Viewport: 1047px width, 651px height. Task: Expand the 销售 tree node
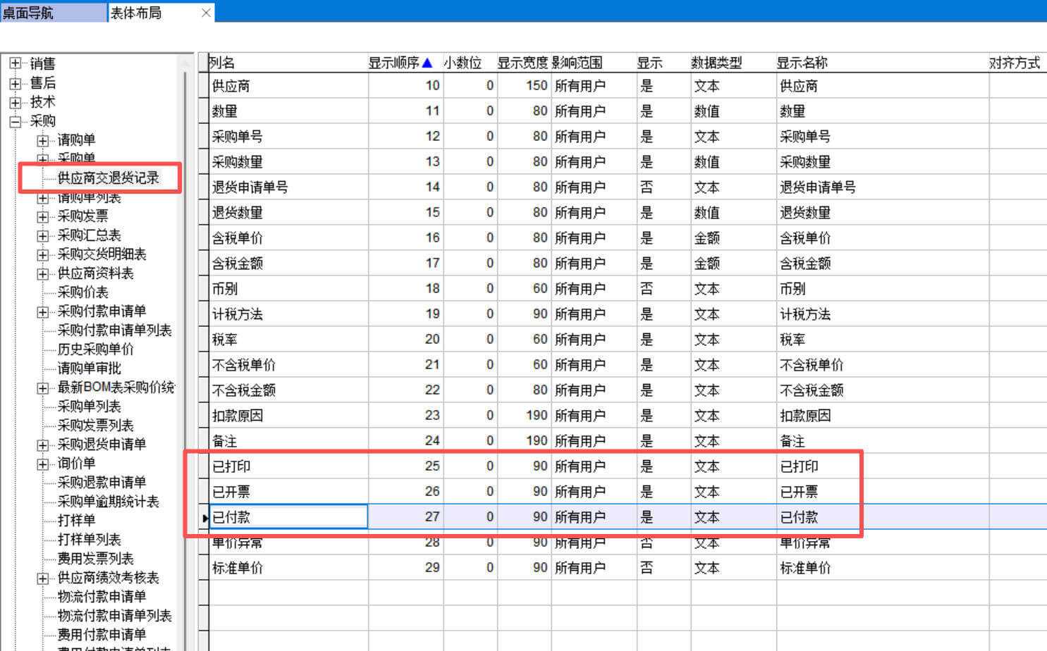pyautogui.click(x=15, y=63)
